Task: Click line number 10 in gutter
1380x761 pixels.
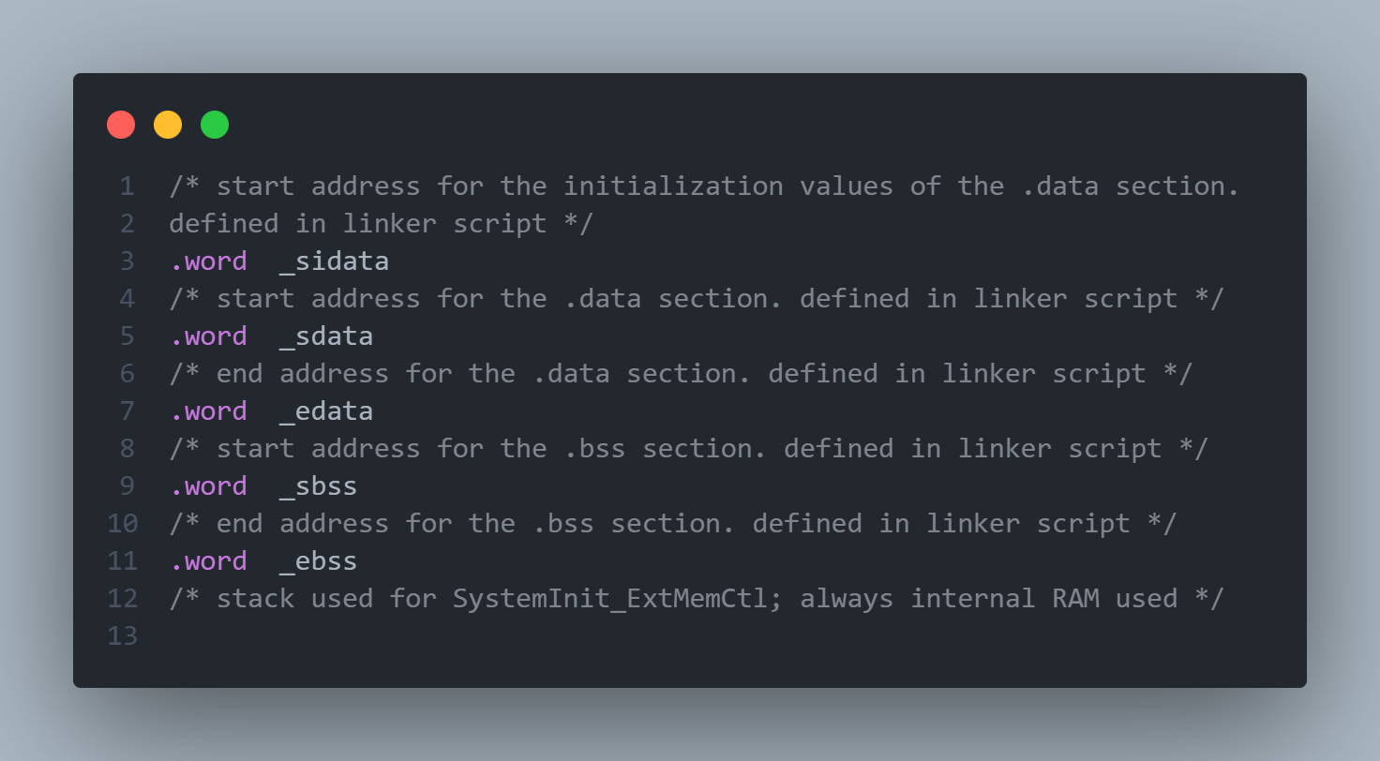Action: click(123, 523)
